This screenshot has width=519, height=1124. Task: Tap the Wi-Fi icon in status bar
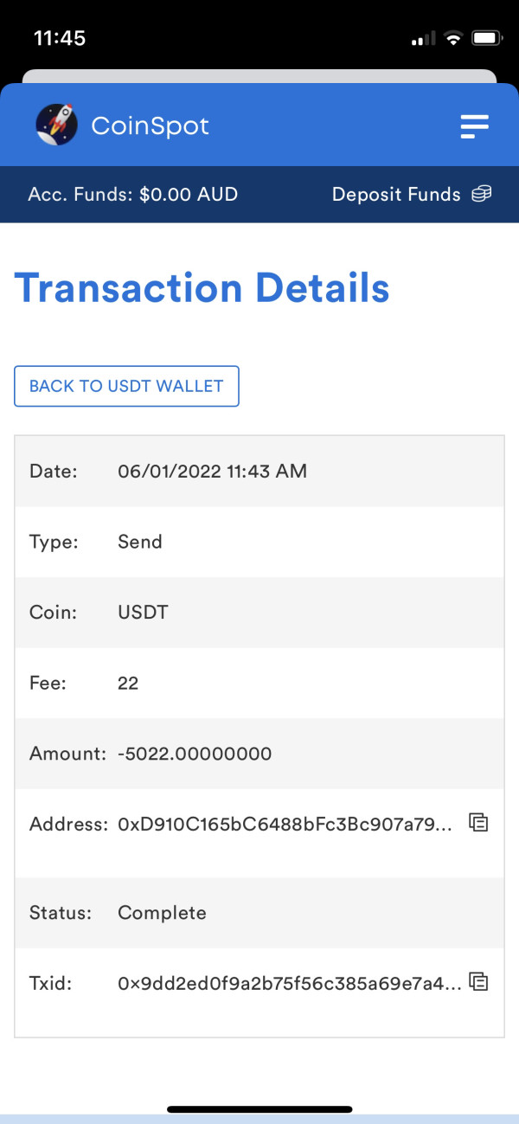452,39
